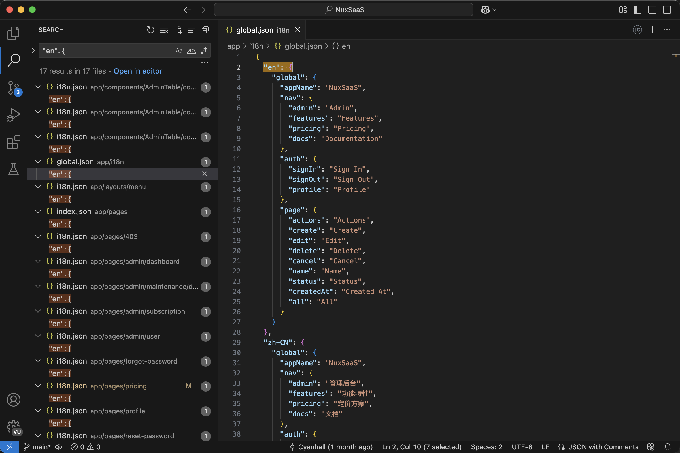Click the Open in editor link
Viewport: 680px width, 453px height.
138,71
